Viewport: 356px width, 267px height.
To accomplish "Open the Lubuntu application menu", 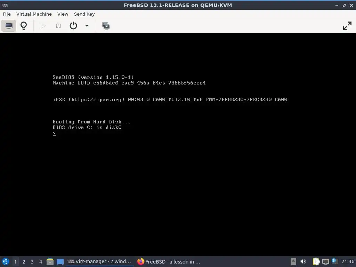I will point(6,261).
